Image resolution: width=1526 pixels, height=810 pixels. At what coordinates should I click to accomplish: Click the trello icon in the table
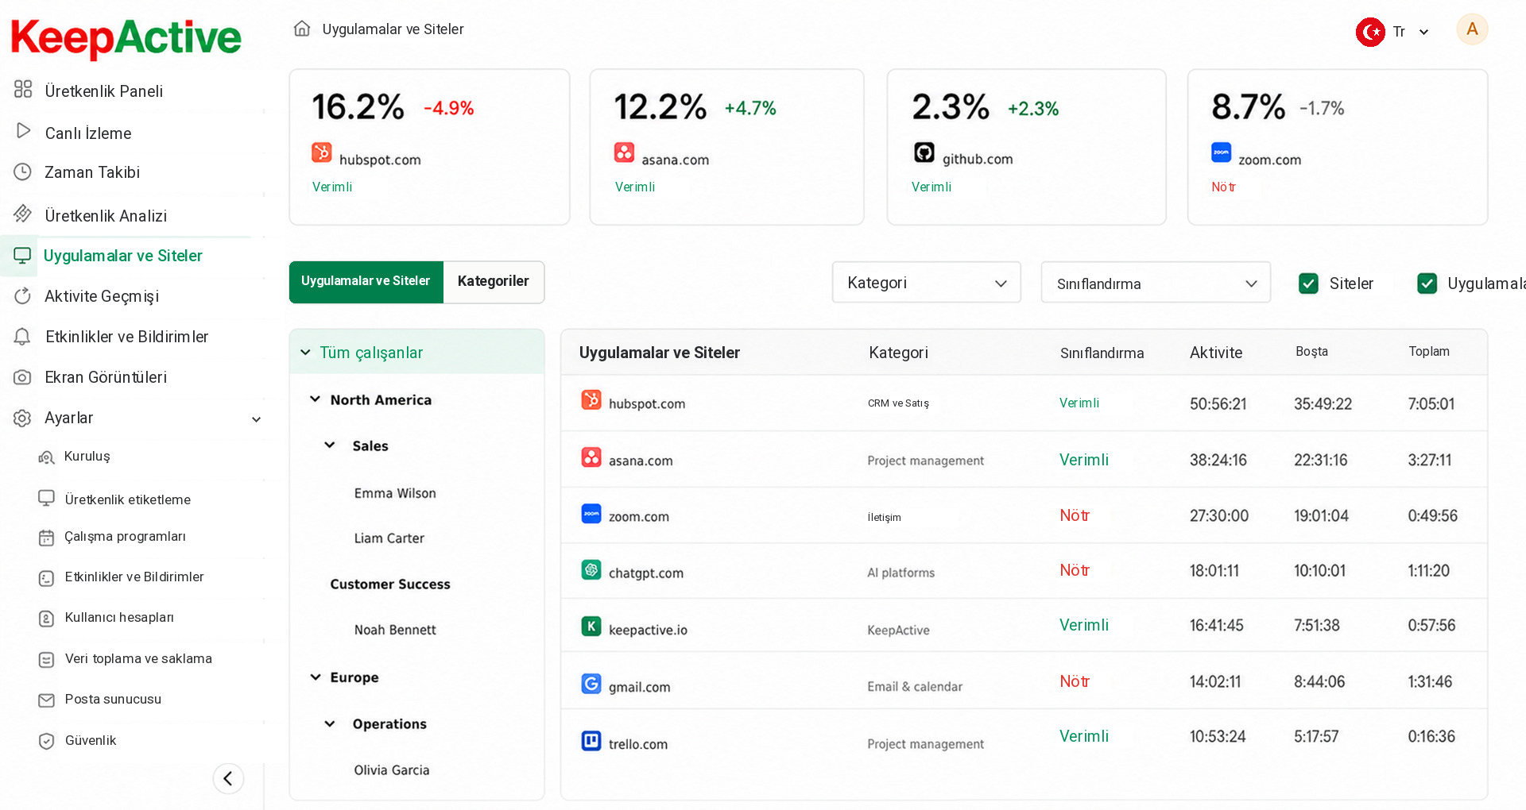click(591, 741)
